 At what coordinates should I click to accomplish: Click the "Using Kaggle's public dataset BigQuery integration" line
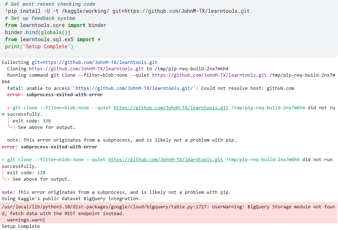click(71, 199)
